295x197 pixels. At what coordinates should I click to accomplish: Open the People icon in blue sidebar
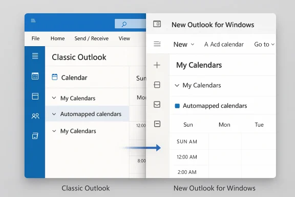coord(35,116)
